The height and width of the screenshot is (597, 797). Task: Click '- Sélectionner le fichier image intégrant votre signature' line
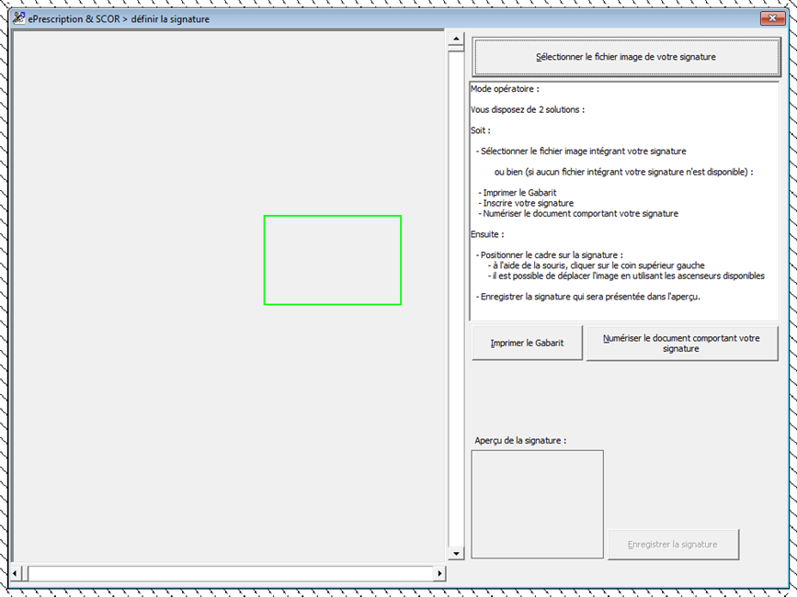(580, 152)
